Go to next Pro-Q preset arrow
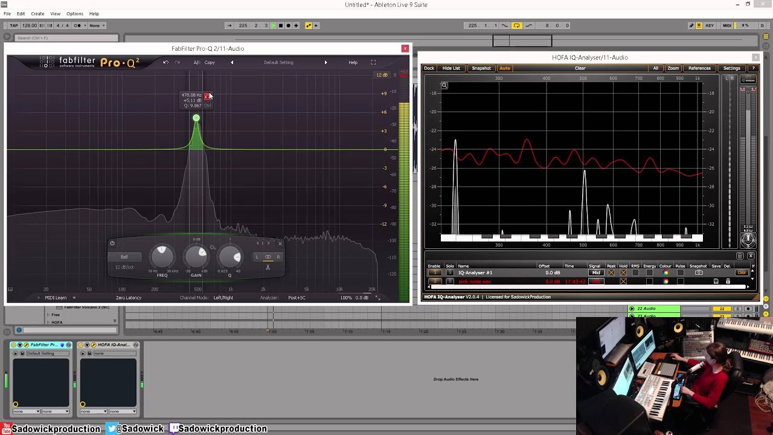 326,62
